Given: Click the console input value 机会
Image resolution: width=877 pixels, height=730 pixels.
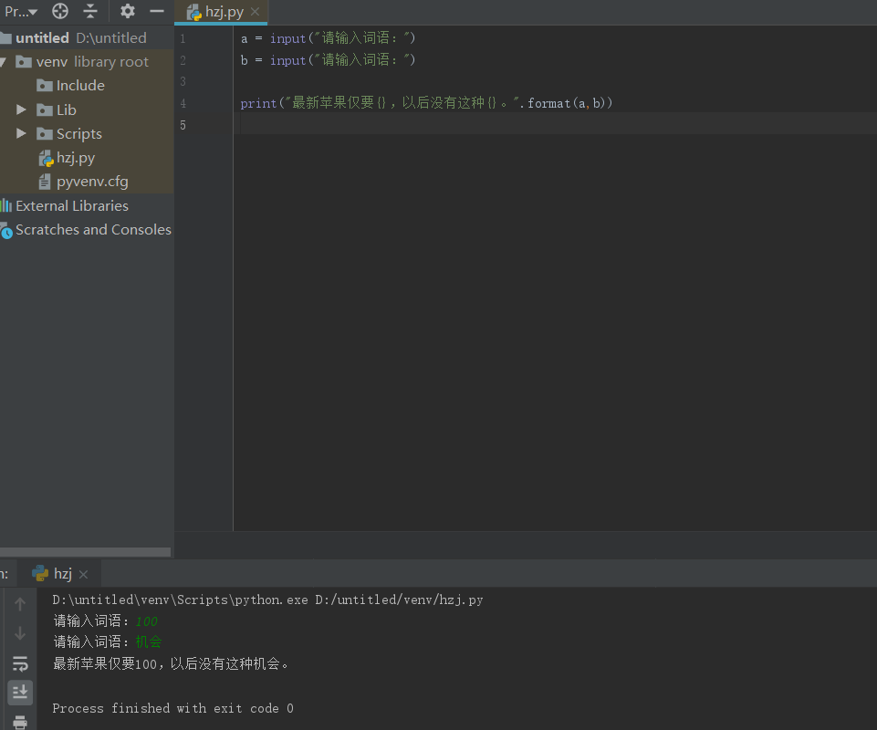Looking at the screenshot, I should (x=149, y=641).
